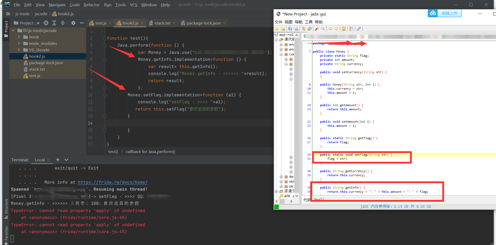
Task: Switch to jadx Smali bottom tab
Action: (x=319, y=199)
